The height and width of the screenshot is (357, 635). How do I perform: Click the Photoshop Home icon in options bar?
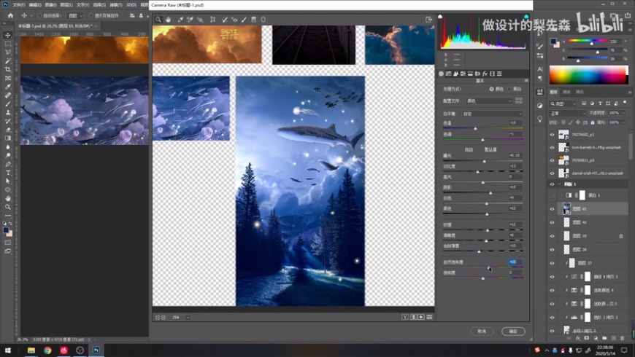tap(10, 15)
